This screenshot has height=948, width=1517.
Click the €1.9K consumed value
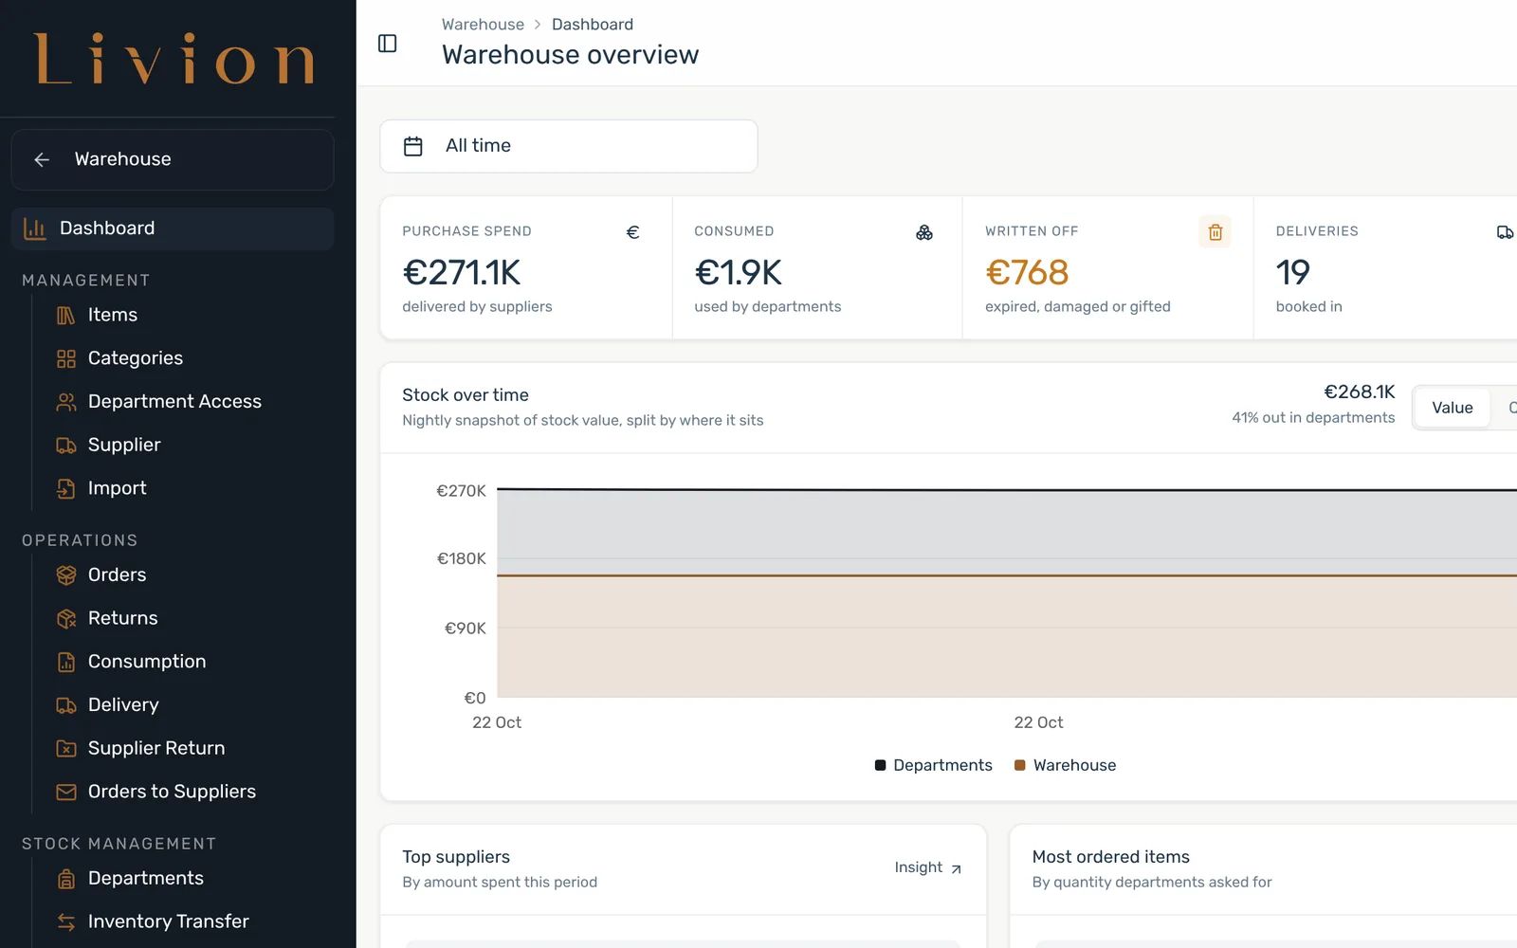click(738, 273)
